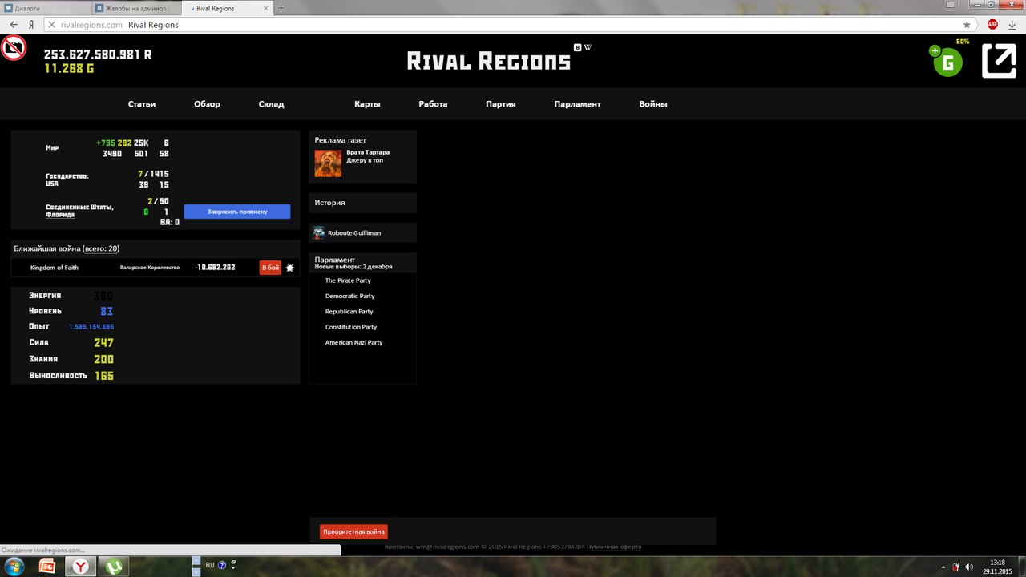Click the Знания value 200
Viewport: 1026px width, 577px height.
pyautogui.click(x=103, y=359)
